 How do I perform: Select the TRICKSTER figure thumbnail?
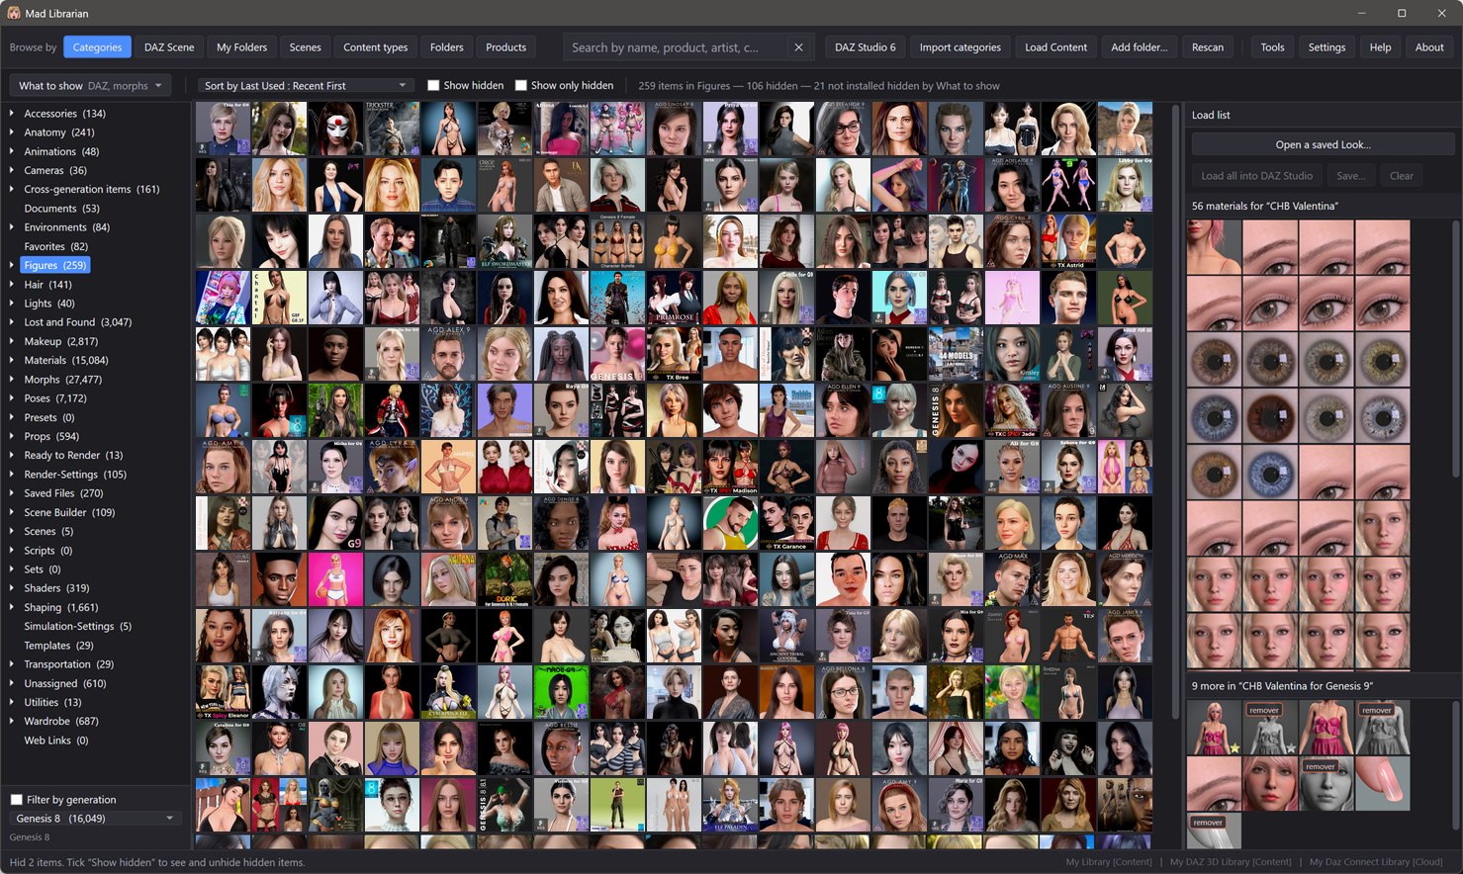point(392,129)
